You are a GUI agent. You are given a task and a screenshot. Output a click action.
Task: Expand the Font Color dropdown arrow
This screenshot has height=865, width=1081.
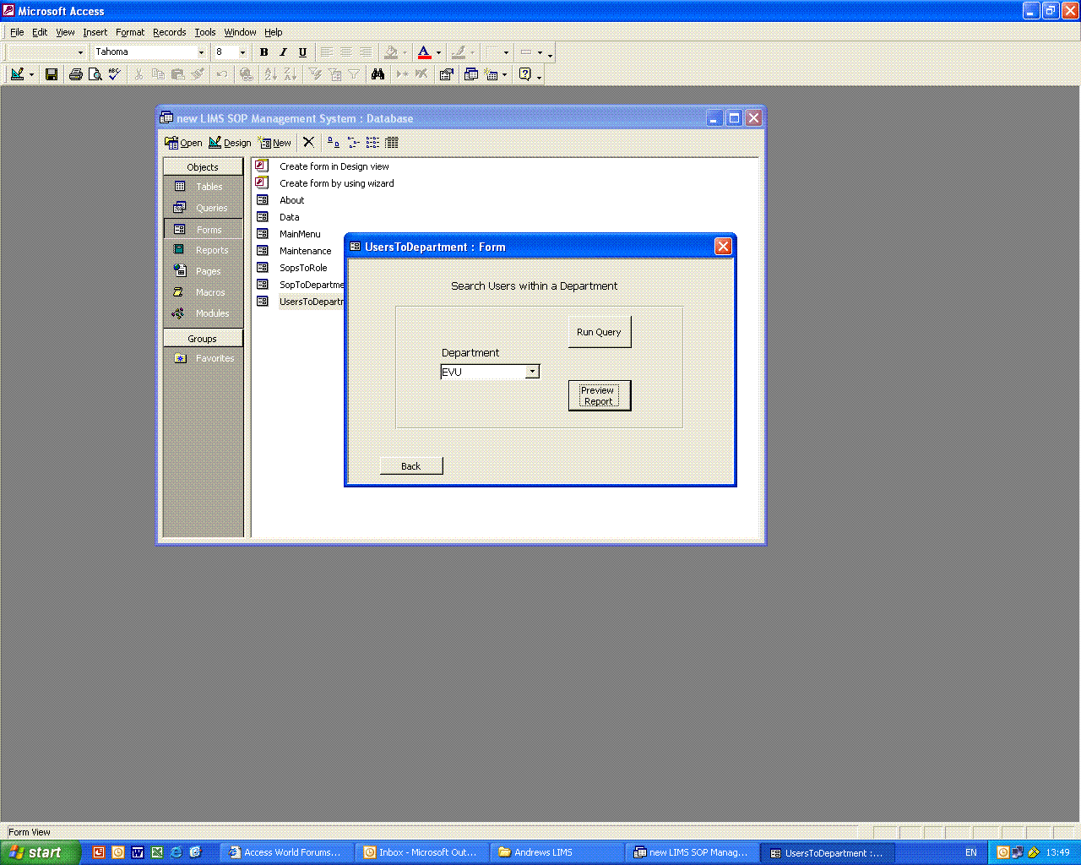tap(438, 52)
